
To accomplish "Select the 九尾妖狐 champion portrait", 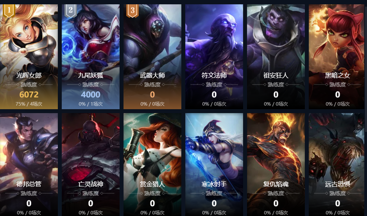I will [x=91, y=57].
